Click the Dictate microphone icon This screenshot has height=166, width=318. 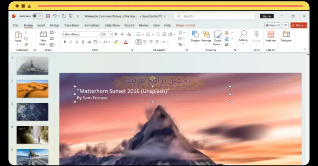tap(257, 34)
